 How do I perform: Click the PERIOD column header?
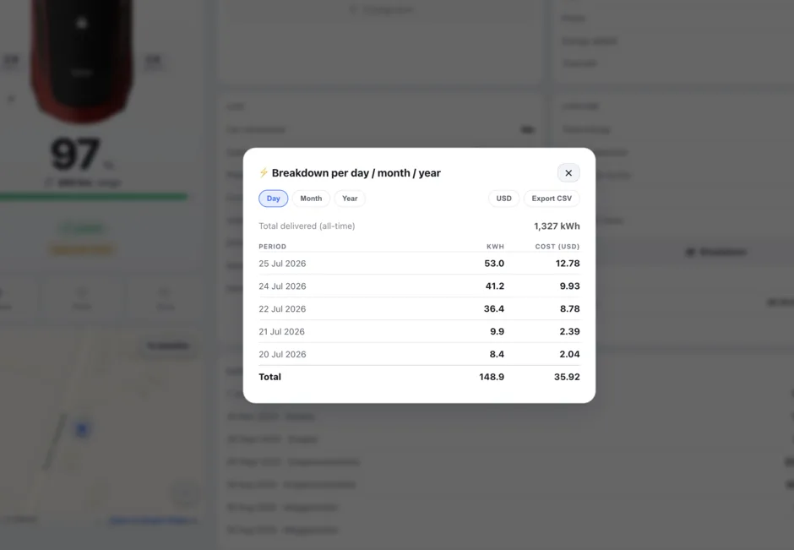(273, 247)
